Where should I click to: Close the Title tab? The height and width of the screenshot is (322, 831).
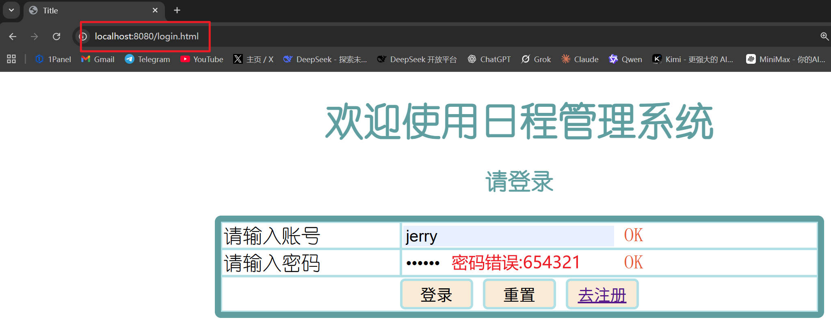tap(155, 10)
